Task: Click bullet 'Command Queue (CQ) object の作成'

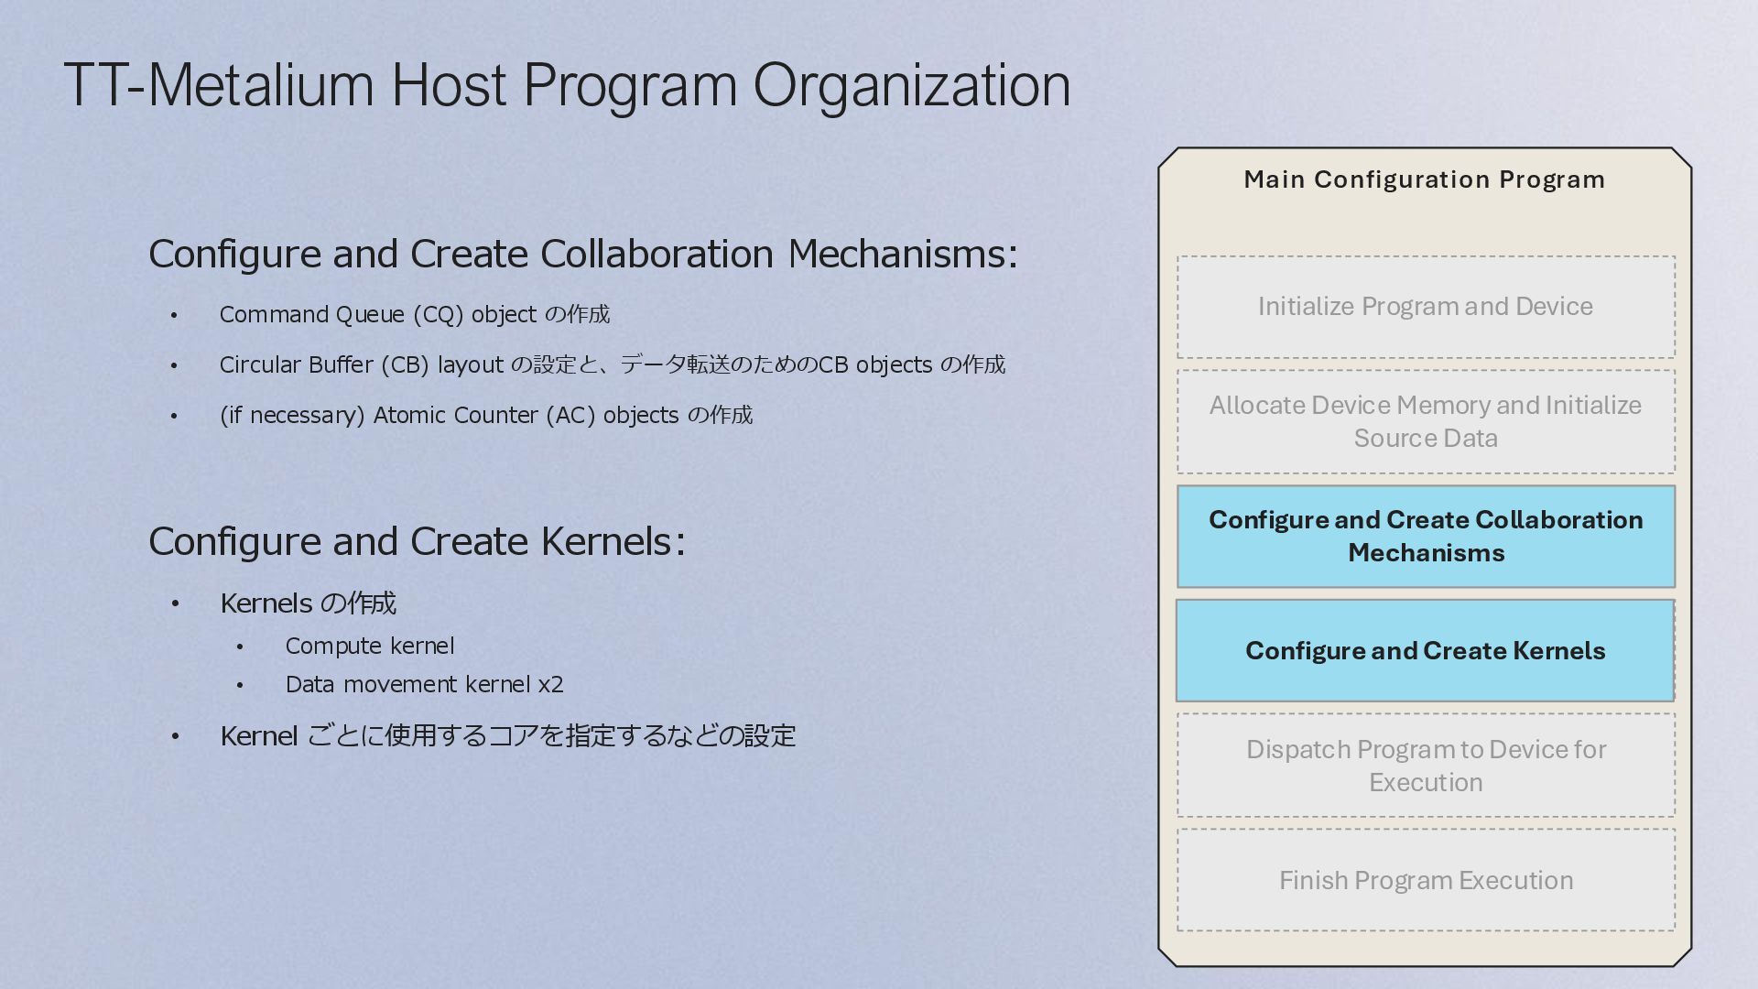Action: click(414, 314)
